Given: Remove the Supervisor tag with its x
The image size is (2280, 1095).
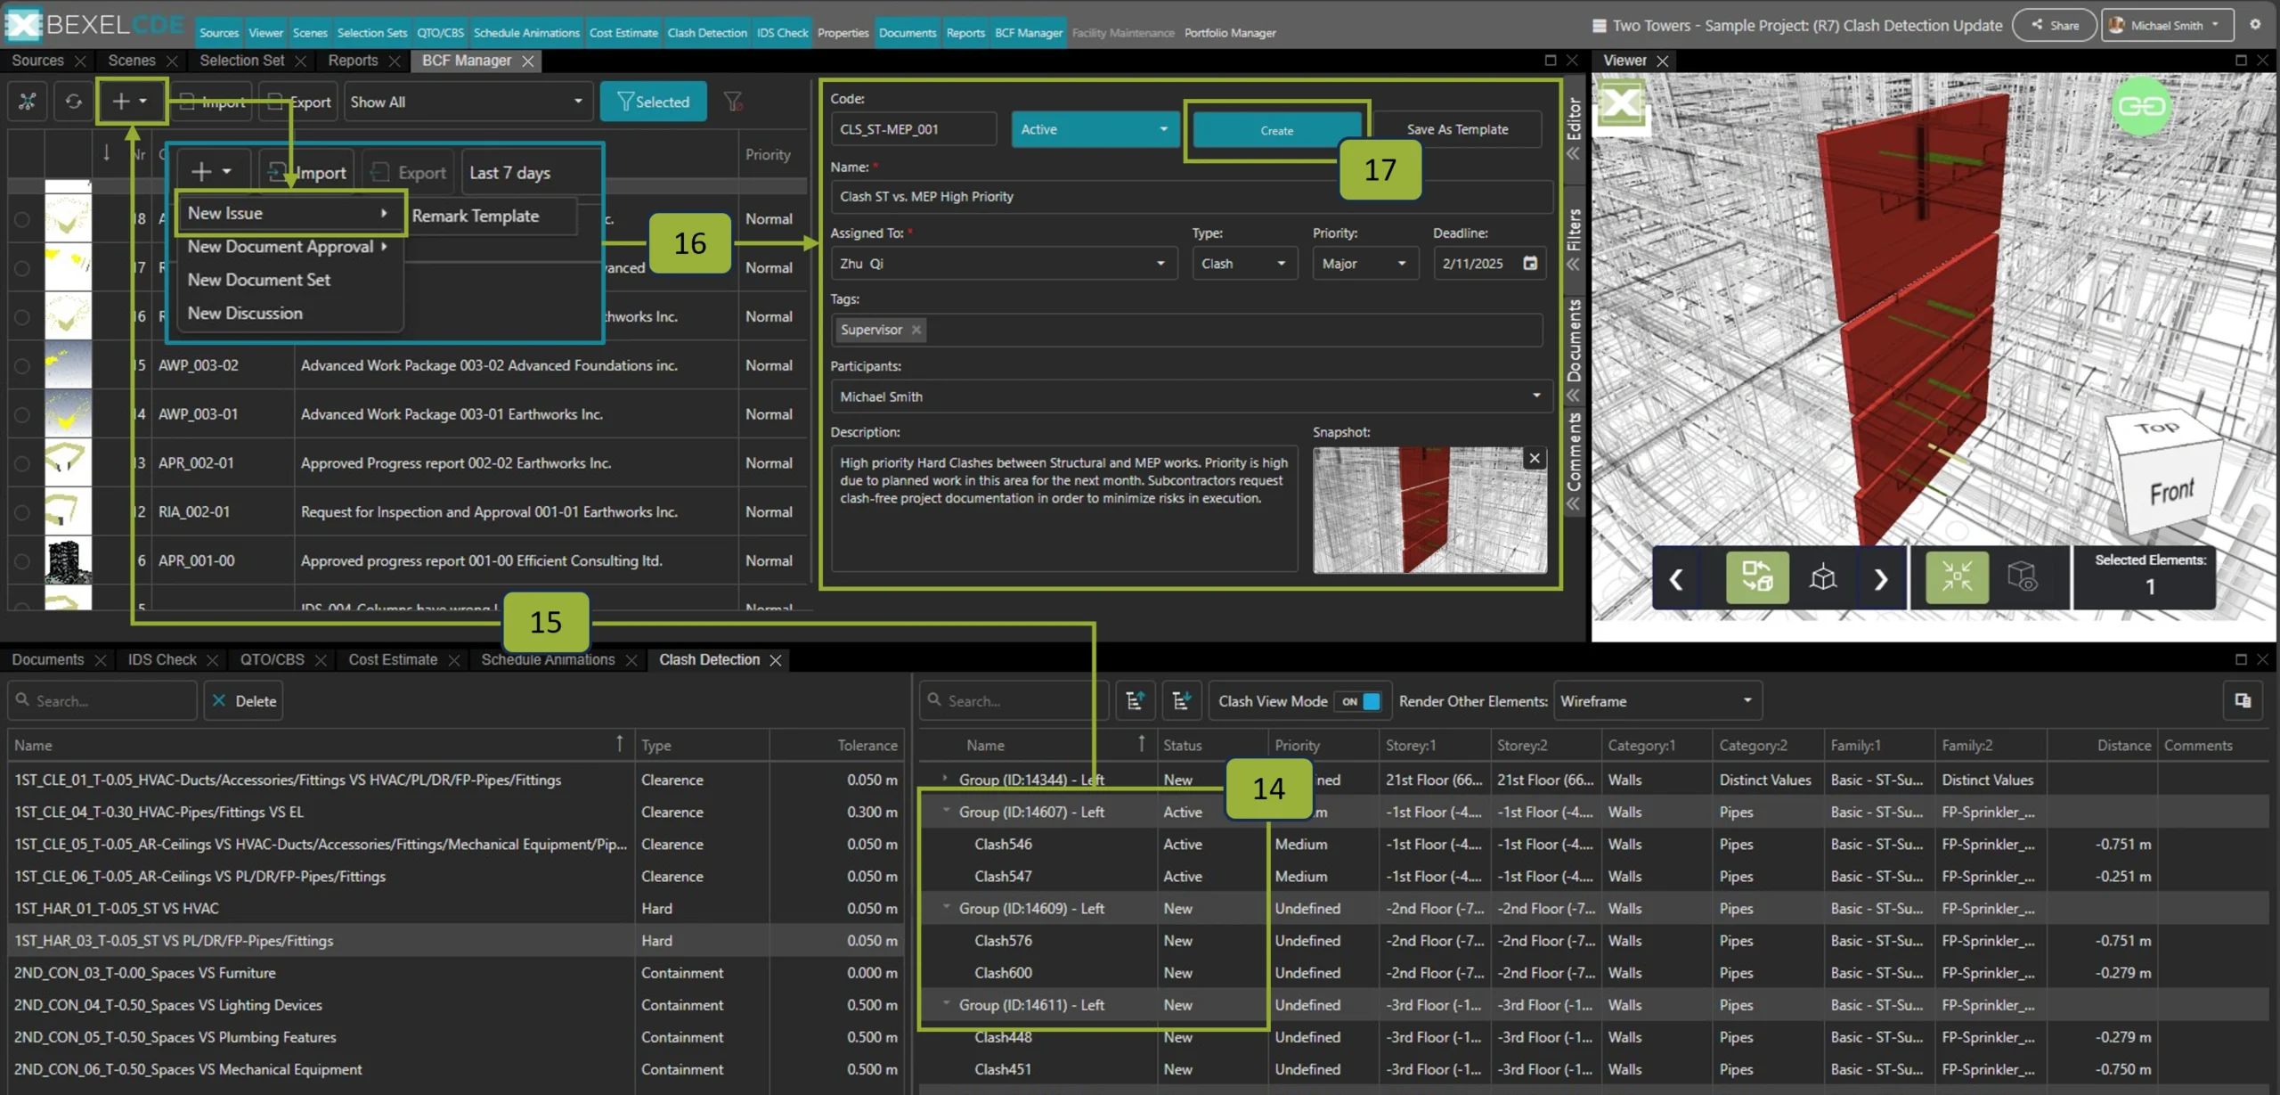Looking at the screenshot, I should coord(916,330).
